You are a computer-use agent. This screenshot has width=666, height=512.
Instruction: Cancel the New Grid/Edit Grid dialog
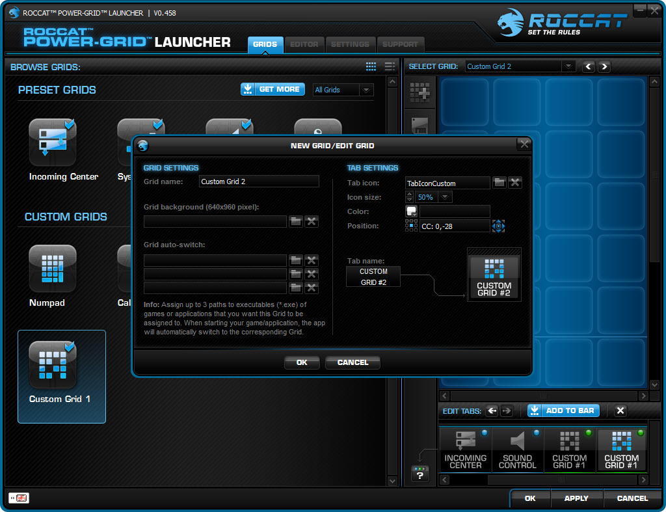point(353,362)
